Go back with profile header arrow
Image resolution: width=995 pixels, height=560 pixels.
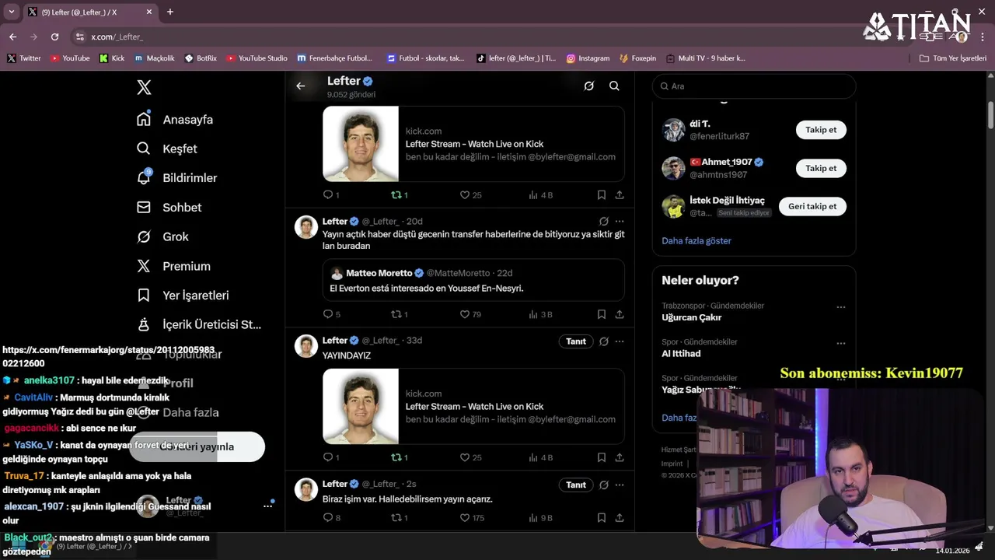click(x=301, y=86)
